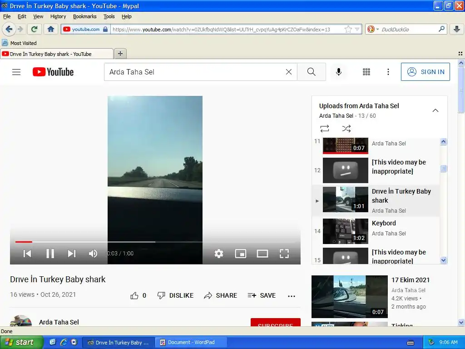The width and height of the screenshot is (465, 349).
Task: Click the SIGN IN button
Action: pos(425,72)
